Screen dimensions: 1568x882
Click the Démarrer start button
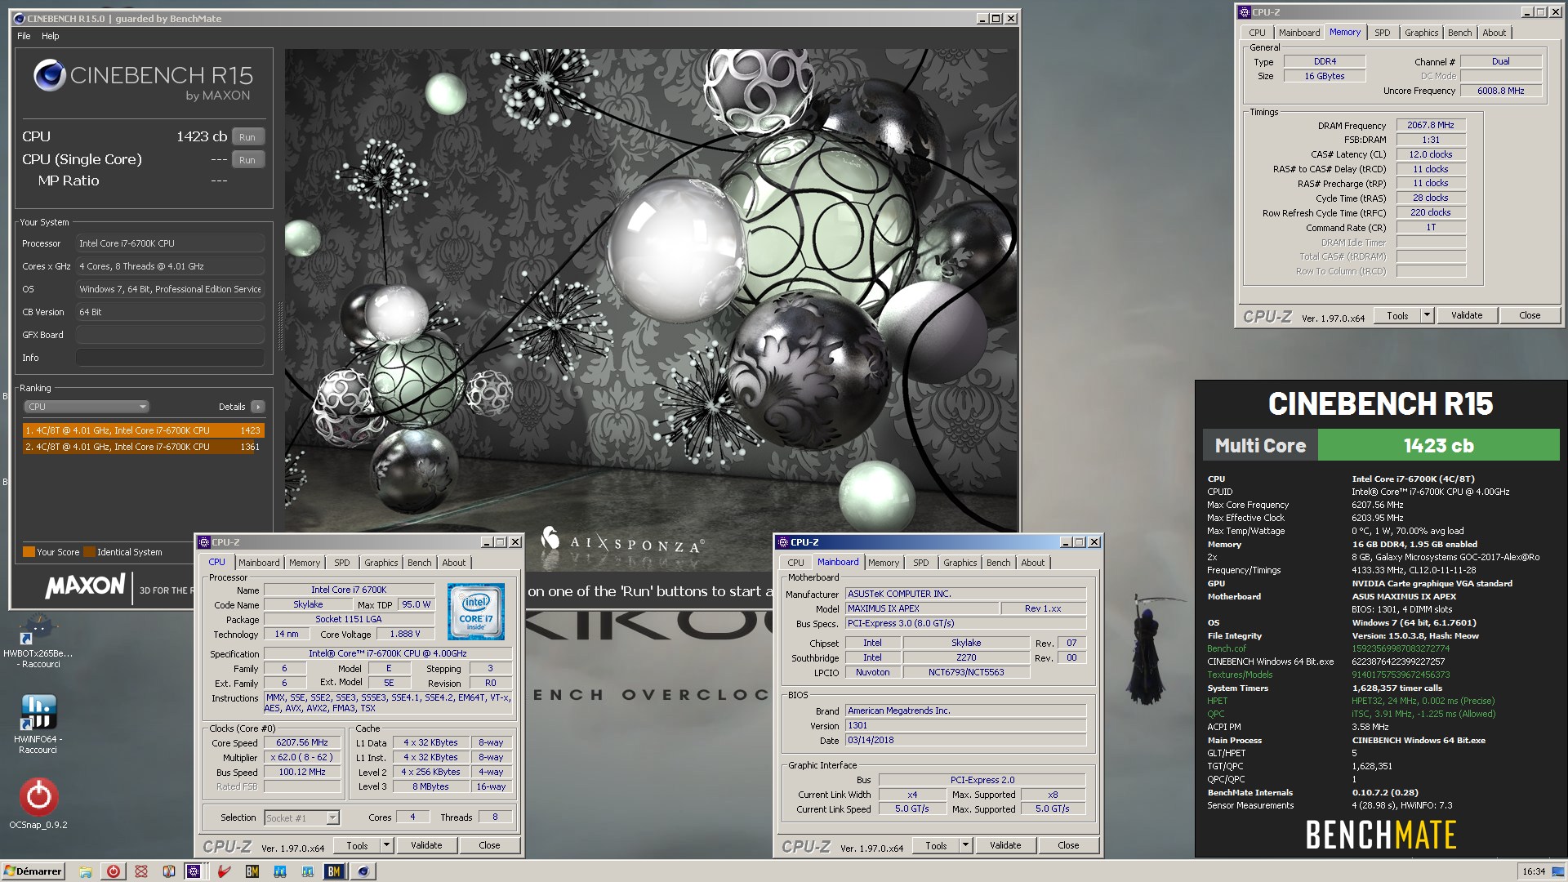tap(33, 871)
